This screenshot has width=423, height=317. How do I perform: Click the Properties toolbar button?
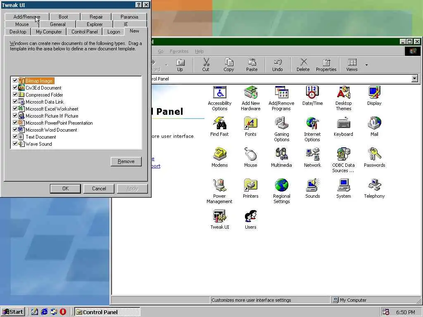pos(326,65)
